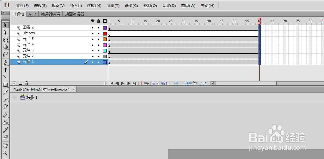The image size is (324, 159).
Task: Click the New Layer icon
Action: (15, 83)
